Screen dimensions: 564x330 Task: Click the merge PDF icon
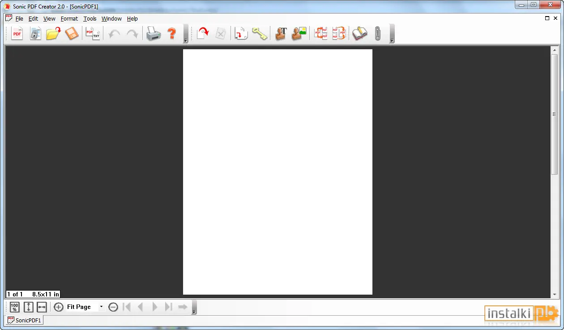pos(339,34)
